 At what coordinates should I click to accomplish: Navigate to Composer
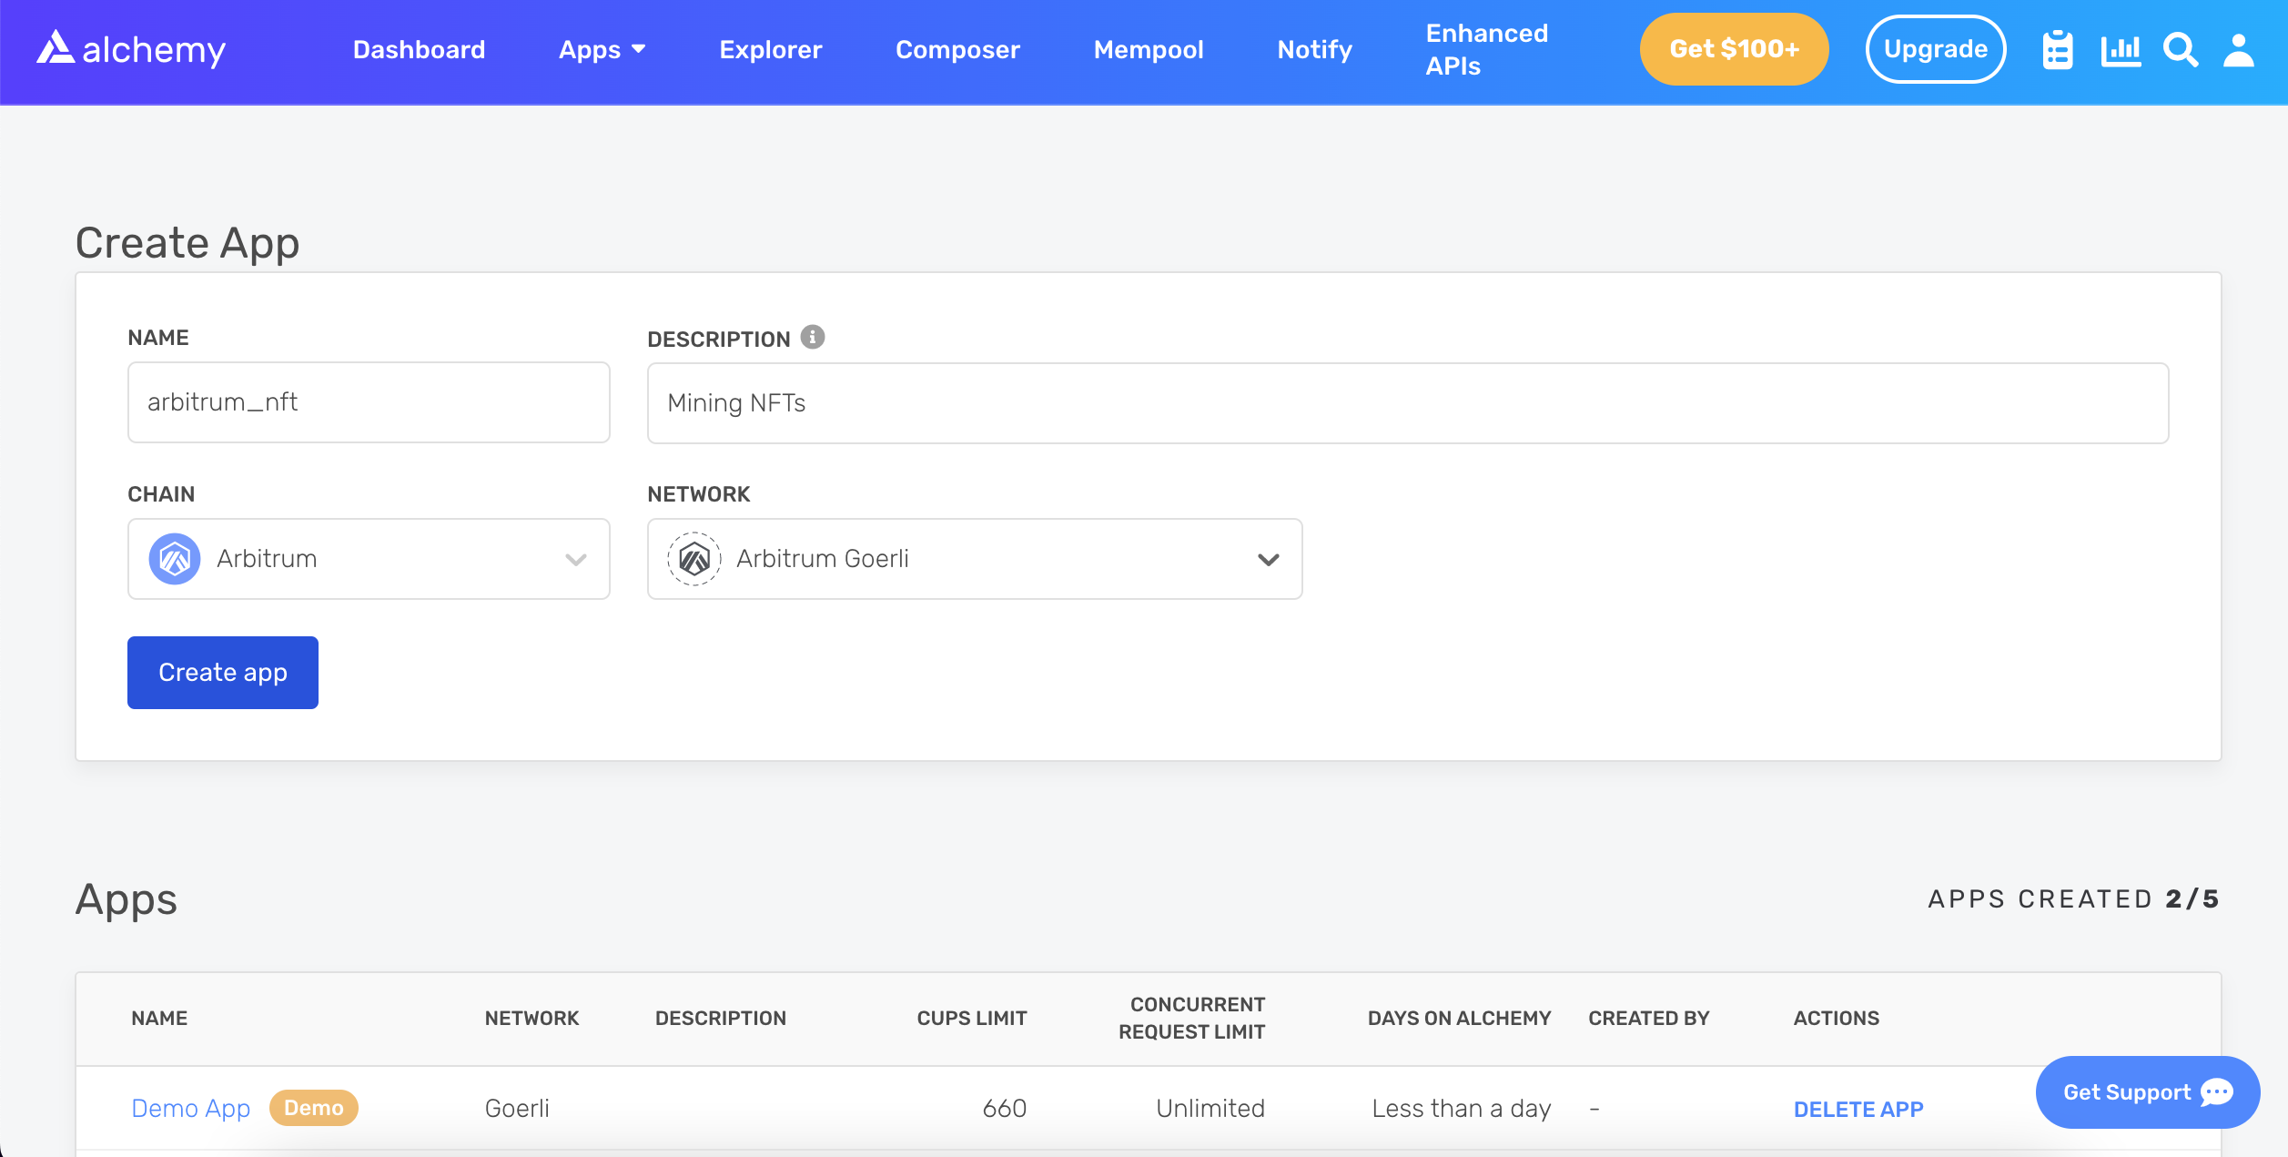(957, 50)
